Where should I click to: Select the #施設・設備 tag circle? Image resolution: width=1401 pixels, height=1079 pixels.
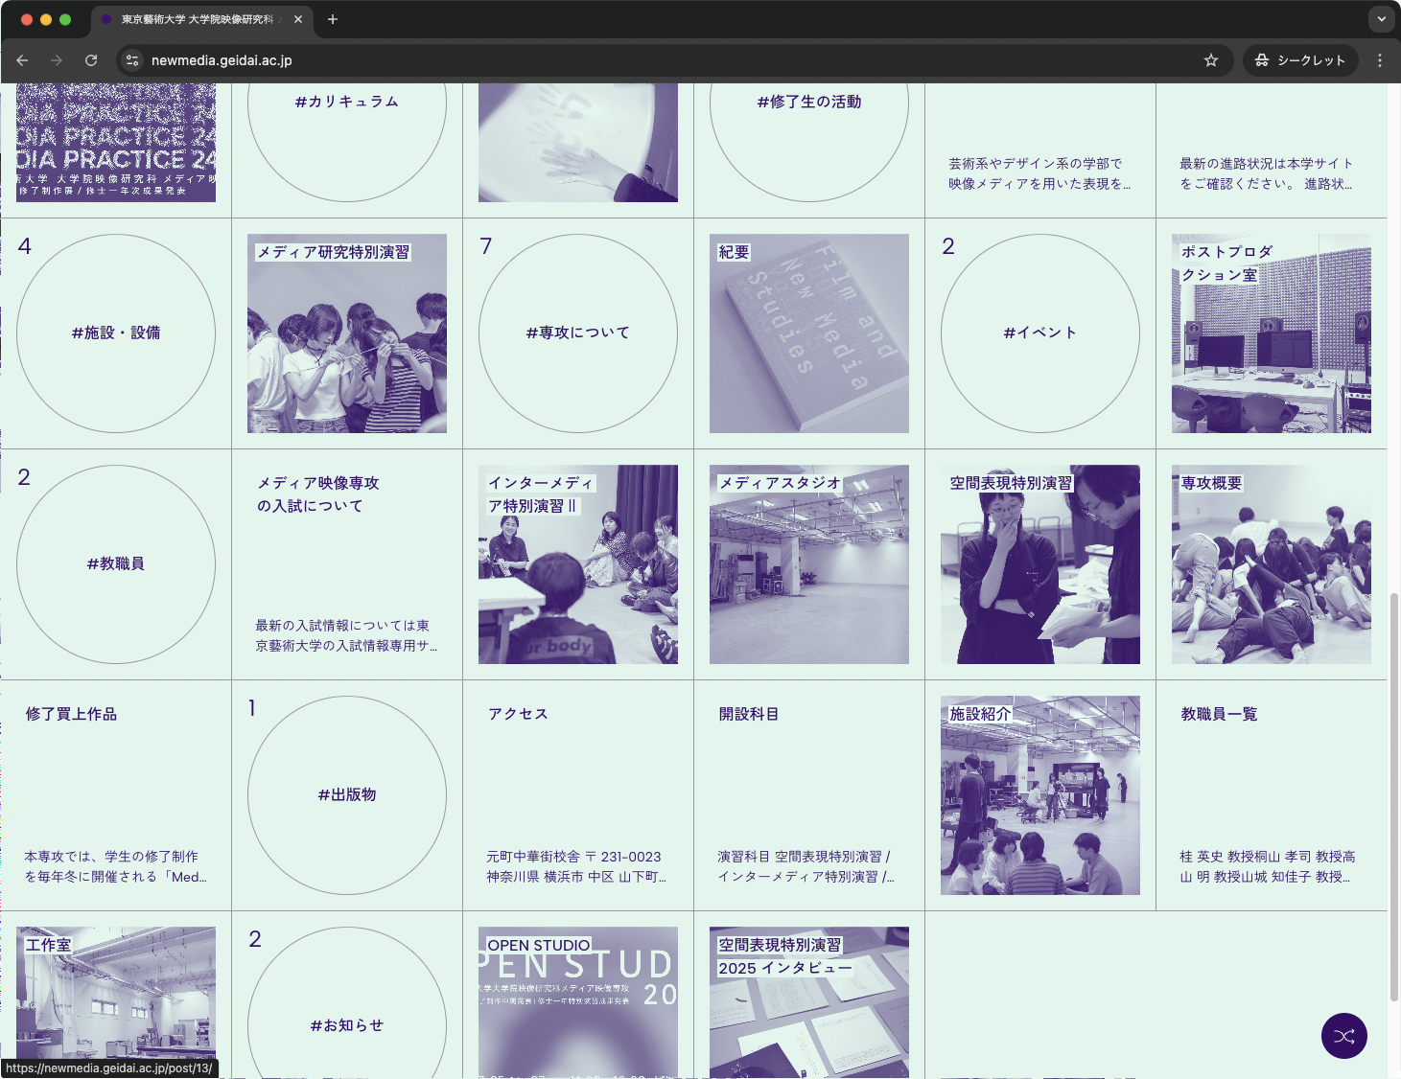[116, 333]
